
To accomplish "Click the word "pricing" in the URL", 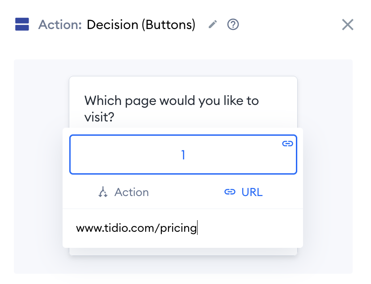I will (x=178, y=229).
